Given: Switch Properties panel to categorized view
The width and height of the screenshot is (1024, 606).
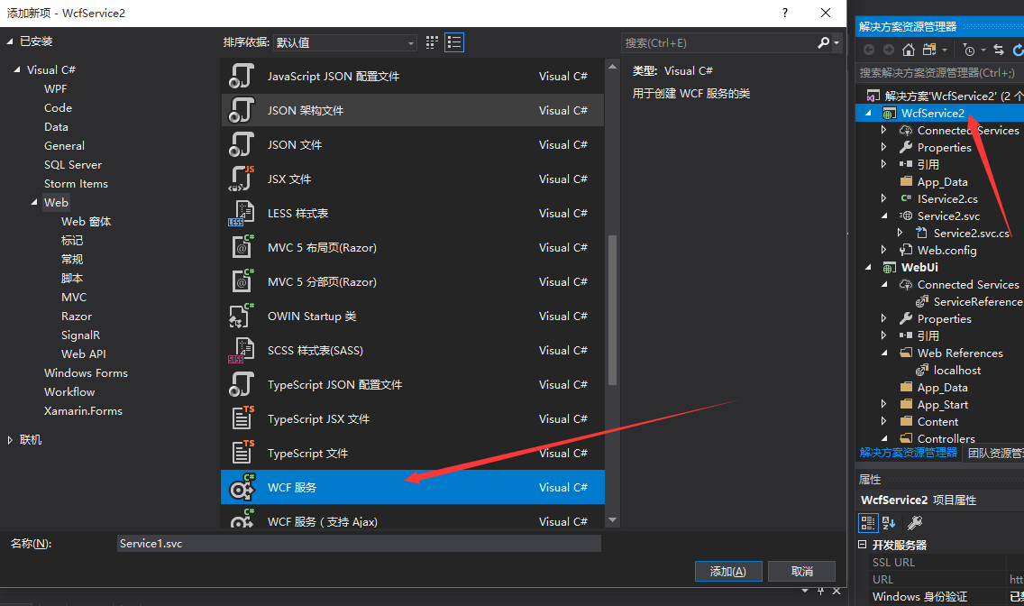Looking at the screenshot, I should pos(868,523).
